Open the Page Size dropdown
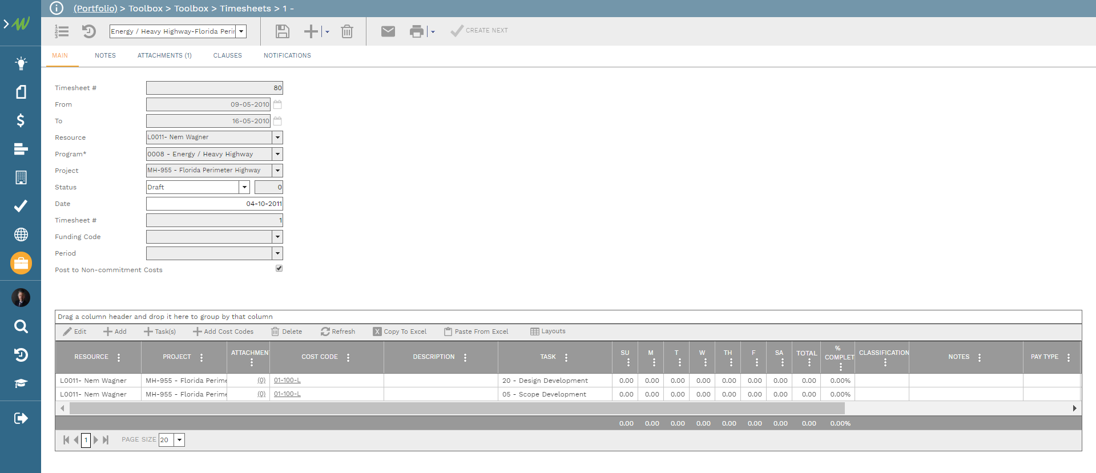 pyautogui.click(x=179, y=440)
